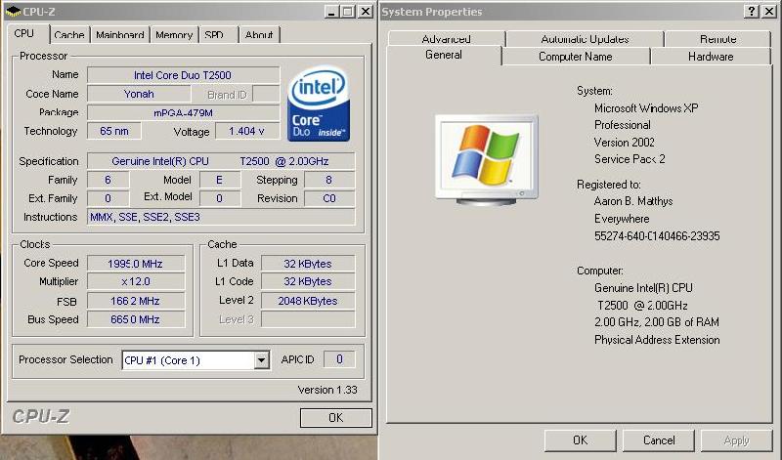Click the Code Name field showing Yonah
The width and height of the screenshot is (782, 460).
click(139, 94)
